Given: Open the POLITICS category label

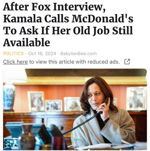Looking at the screenshot, I should click(13, 53).
